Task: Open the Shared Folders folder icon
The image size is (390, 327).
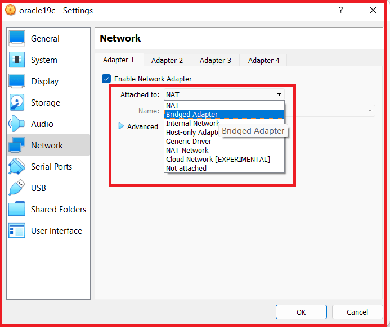Action: coord(17,209)
